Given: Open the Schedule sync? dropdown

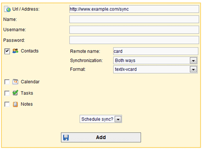Looking at the screenshot, I should (x=101, y=119).
